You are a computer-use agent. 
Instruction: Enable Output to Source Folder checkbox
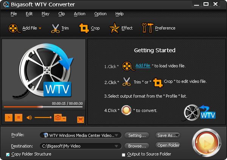click(x=123, y=155)
